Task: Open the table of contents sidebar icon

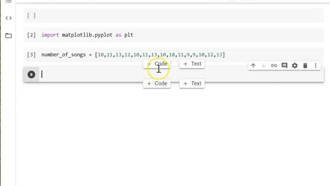Action: coord(8,1)
